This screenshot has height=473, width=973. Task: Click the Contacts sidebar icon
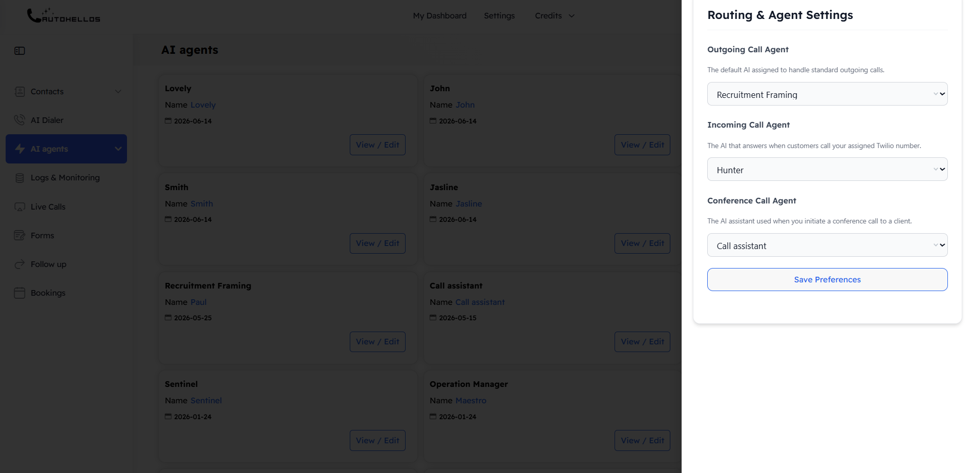click(19, 92)
